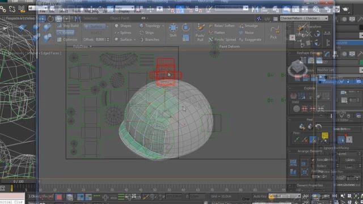The image size is (363, 204).
Task: Open the File menu in Edit UVWs
Action: coord(43,11)
